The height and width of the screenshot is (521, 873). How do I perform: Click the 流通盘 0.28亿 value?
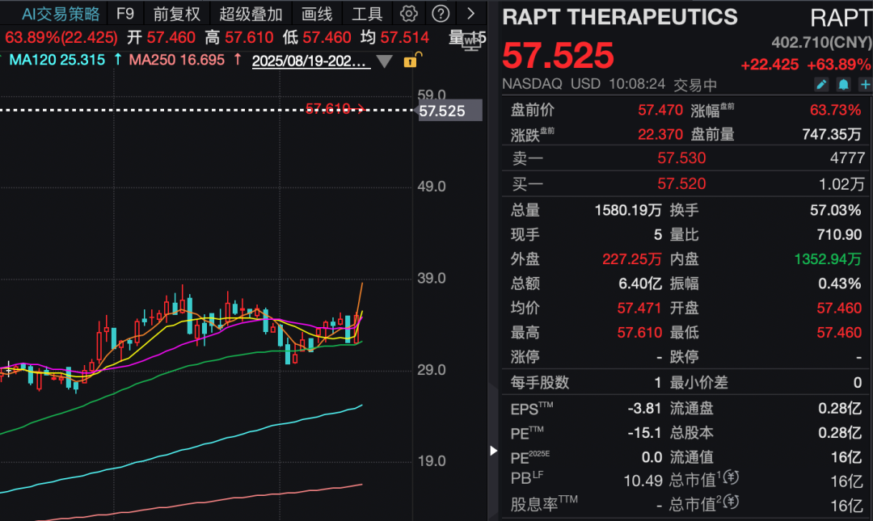[840, 409]
